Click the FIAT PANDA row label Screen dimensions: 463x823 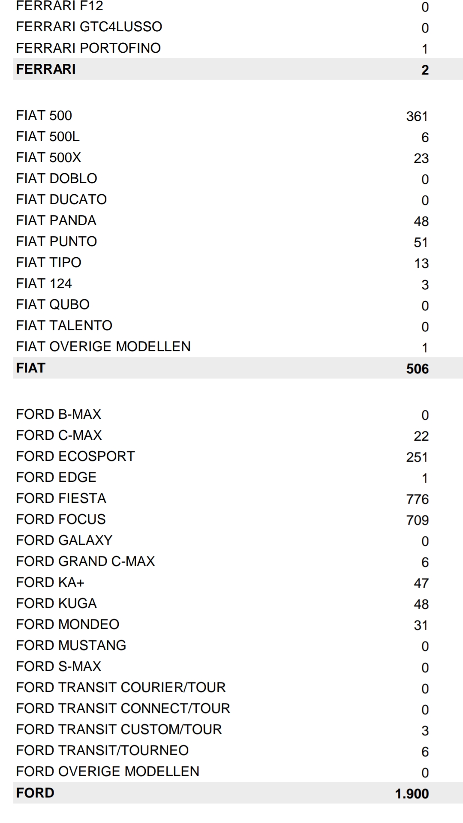point(56,220)
